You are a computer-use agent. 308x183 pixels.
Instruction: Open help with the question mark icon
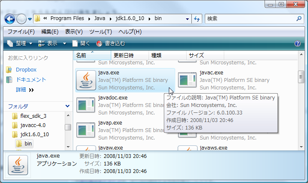298,43
